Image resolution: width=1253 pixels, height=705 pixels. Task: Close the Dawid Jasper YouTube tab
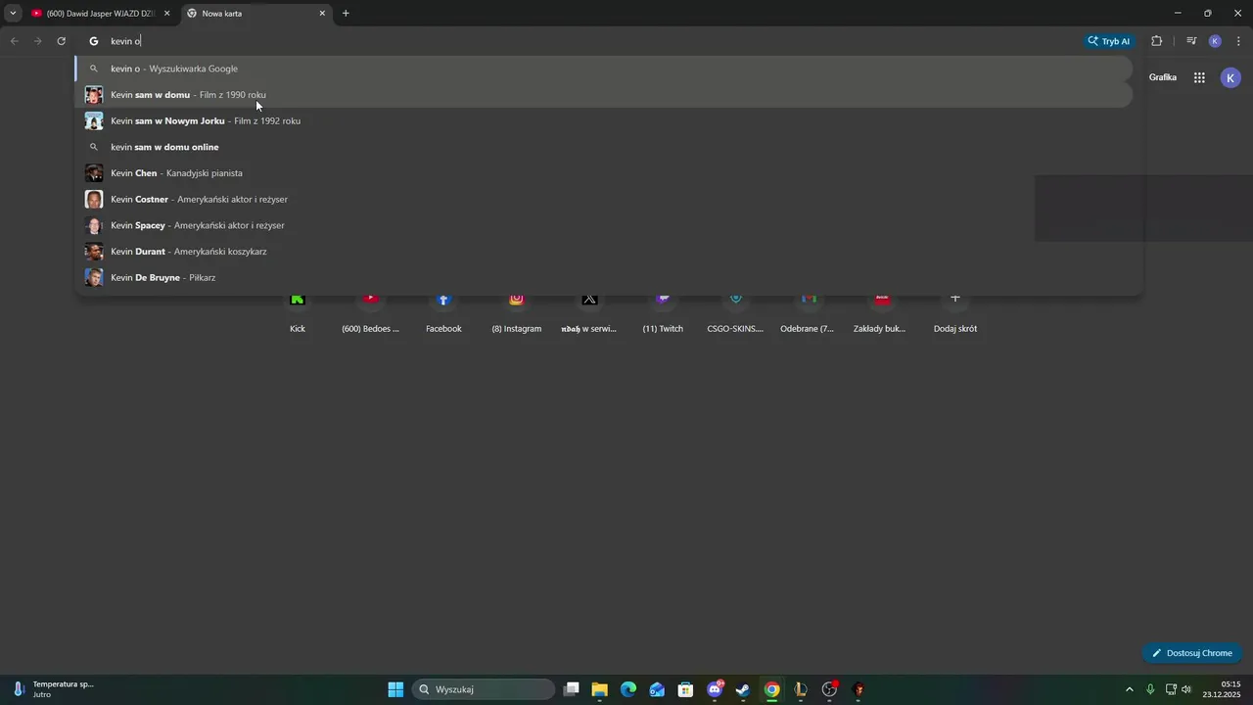166,14
